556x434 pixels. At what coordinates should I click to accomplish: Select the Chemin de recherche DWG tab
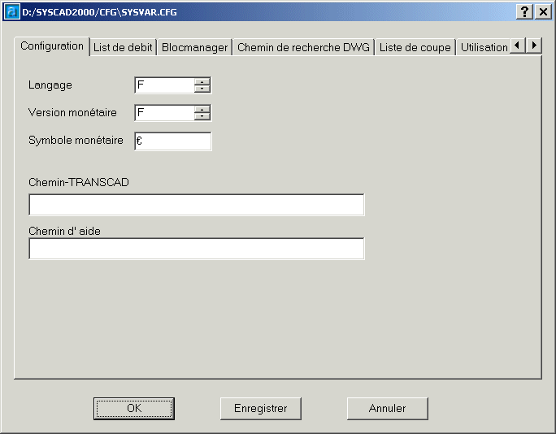tap(303, 47)
